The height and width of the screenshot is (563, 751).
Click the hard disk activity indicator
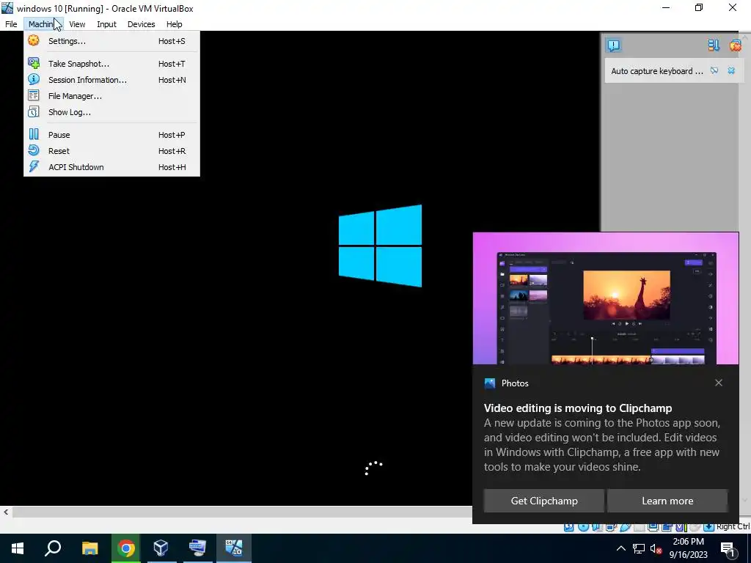coord(568,527)
